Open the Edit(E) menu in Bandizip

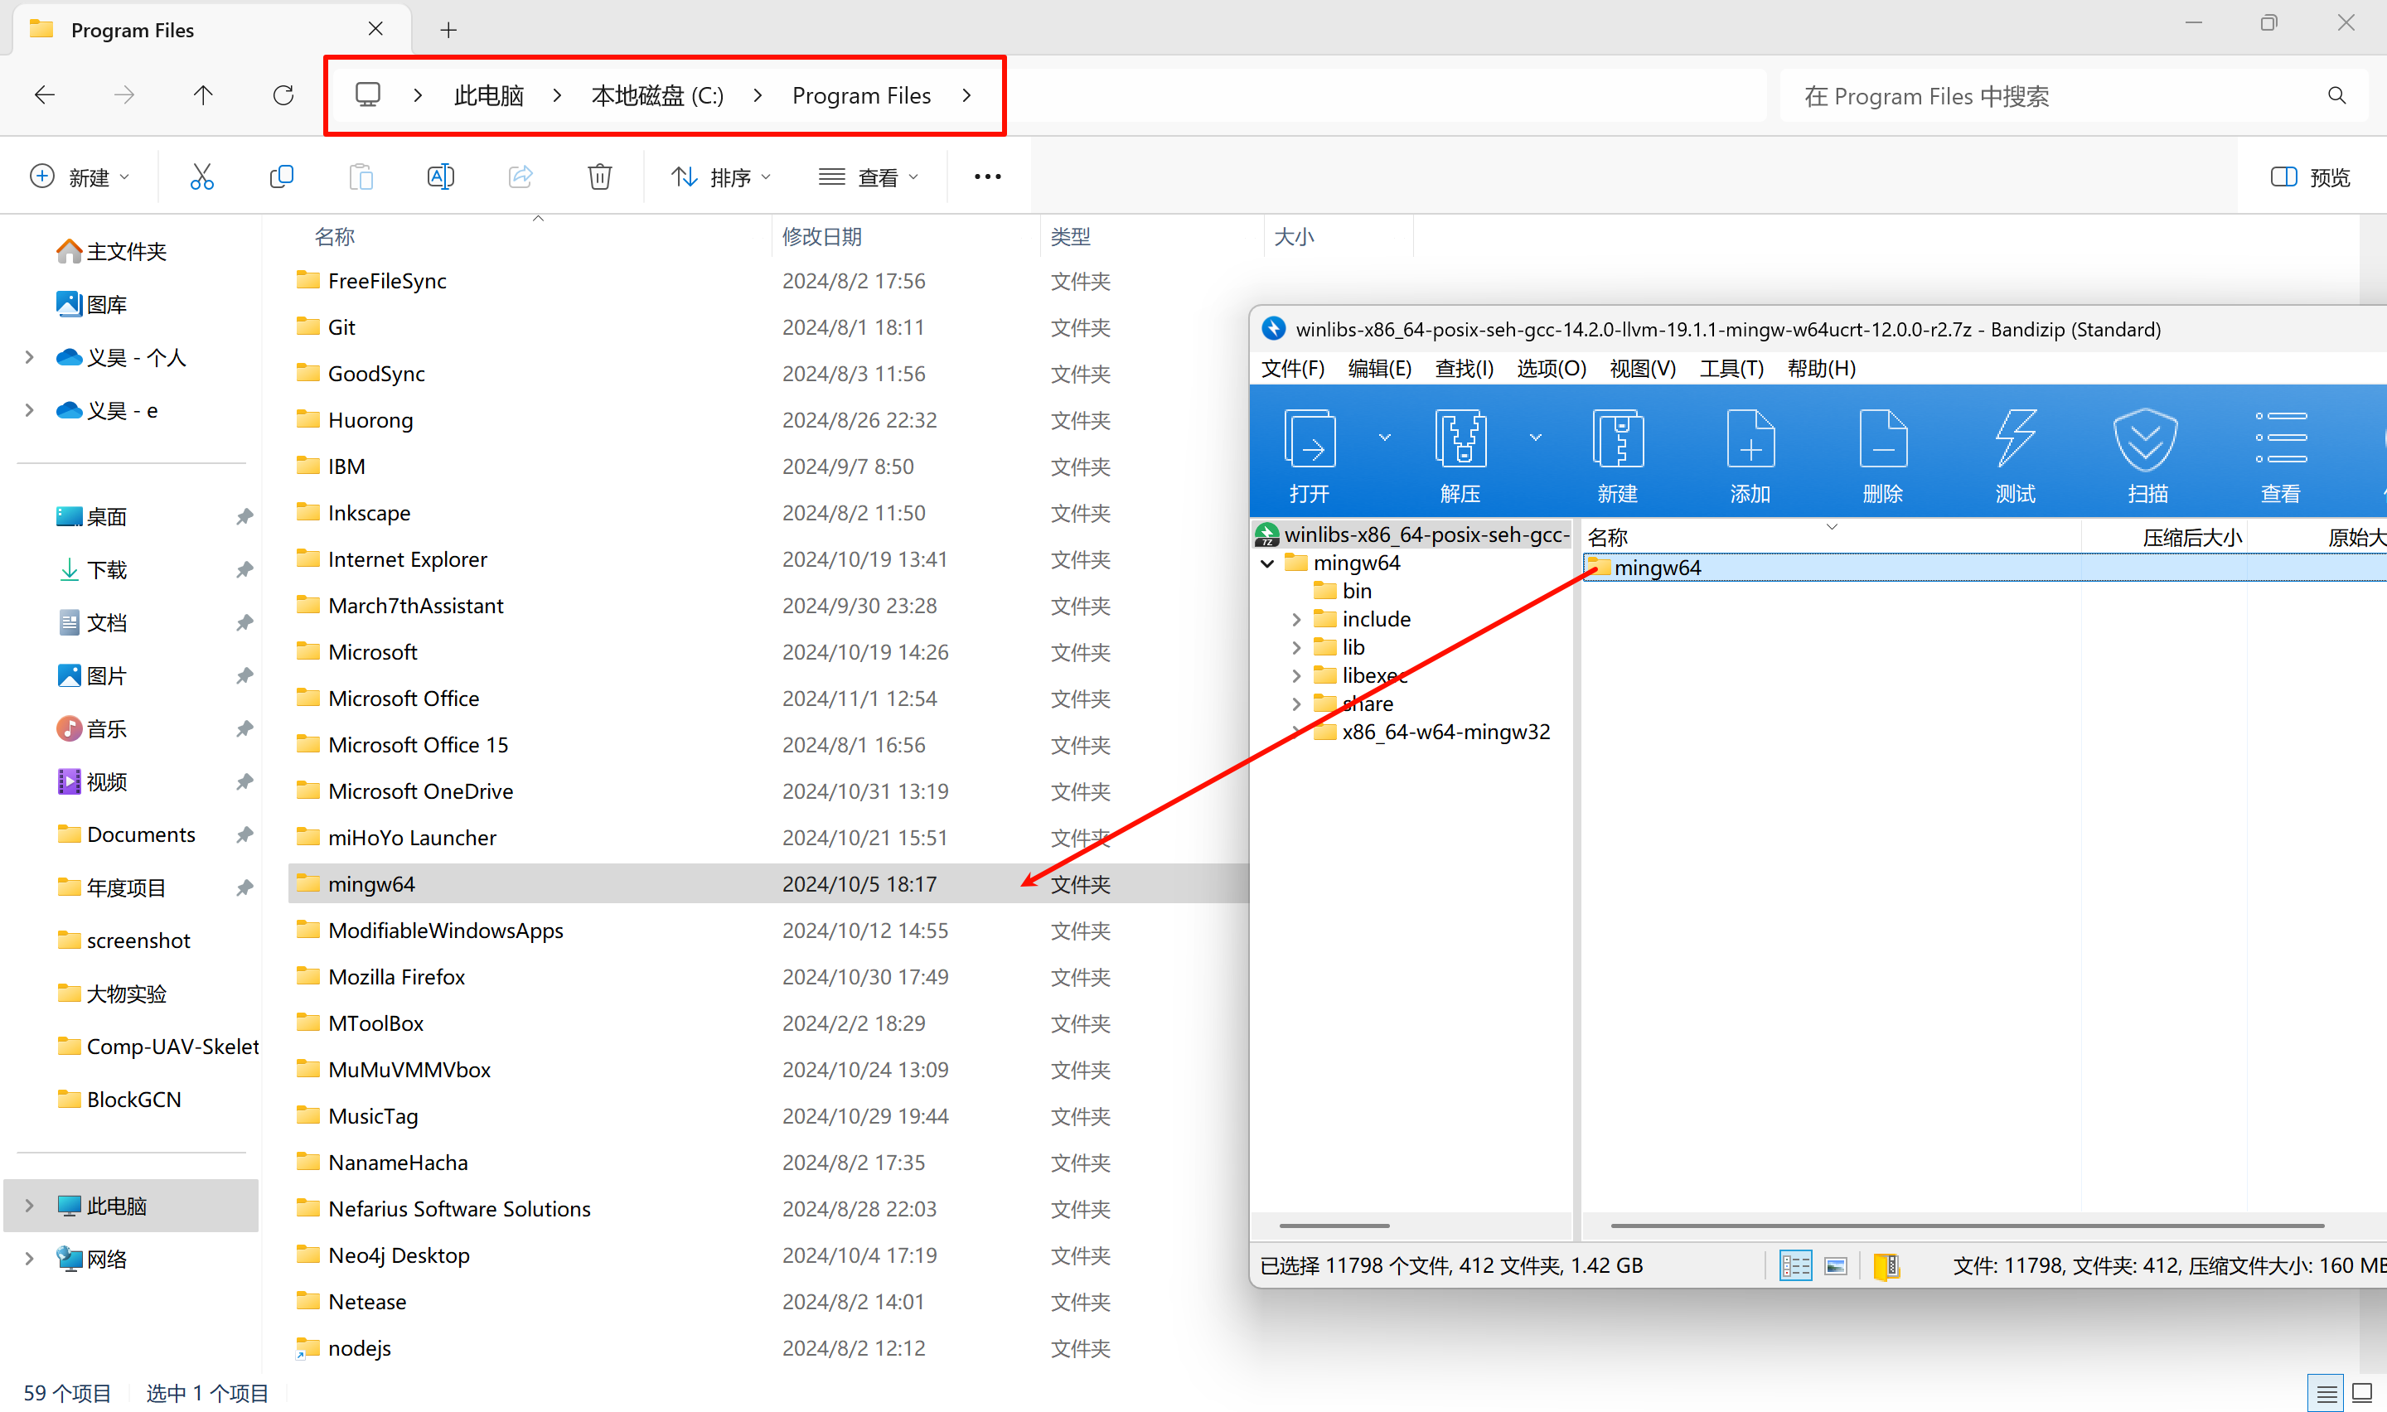1379,368
